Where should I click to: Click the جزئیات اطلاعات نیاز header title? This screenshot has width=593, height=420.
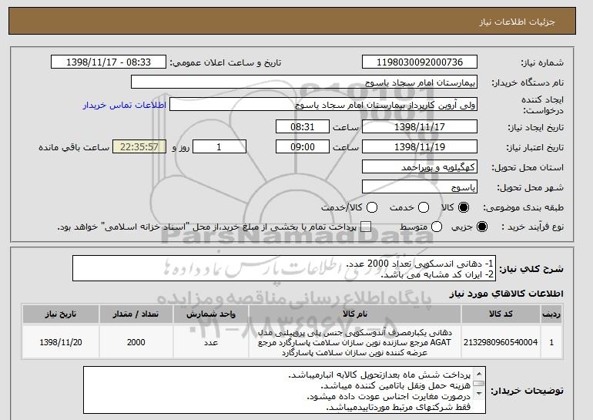(517, 22)
